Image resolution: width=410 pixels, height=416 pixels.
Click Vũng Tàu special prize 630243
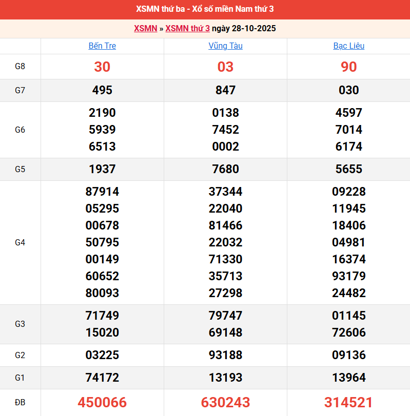(225, 402)
